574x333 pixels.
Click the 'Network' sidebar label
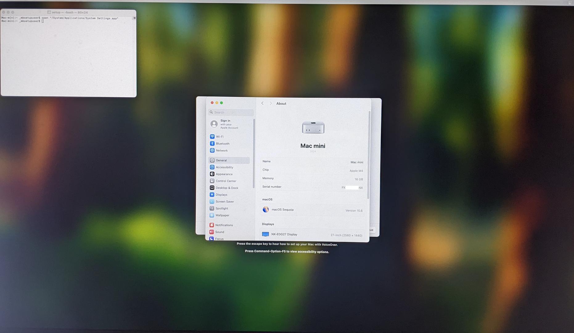222,150
